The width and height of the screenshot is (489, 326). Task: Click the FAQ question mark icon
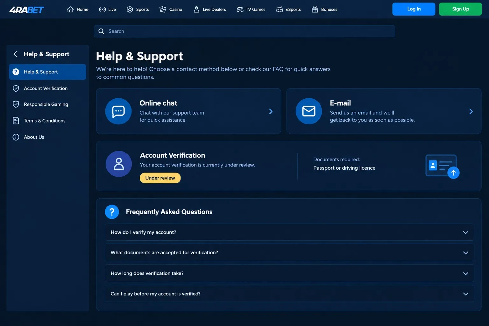(112, 212)
